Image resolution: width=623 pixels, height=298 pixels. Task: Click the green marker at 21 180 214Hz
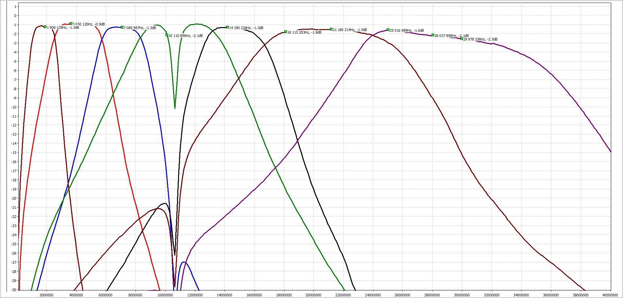[331, 29]
